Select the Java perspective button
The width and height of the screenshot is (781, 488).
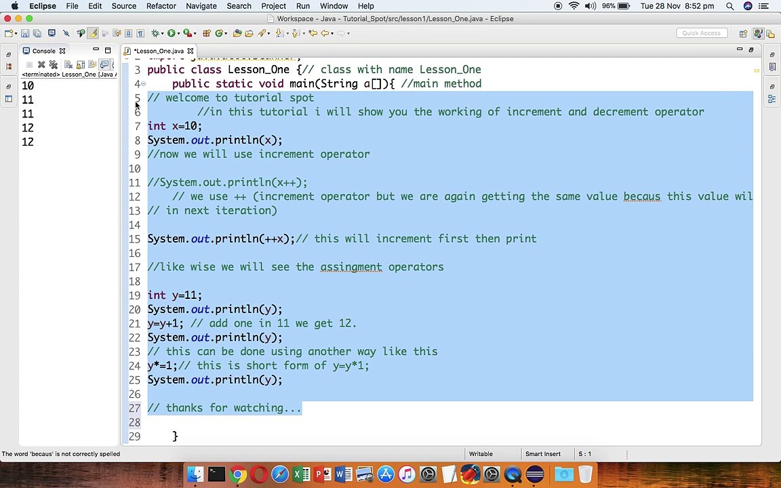758,33
